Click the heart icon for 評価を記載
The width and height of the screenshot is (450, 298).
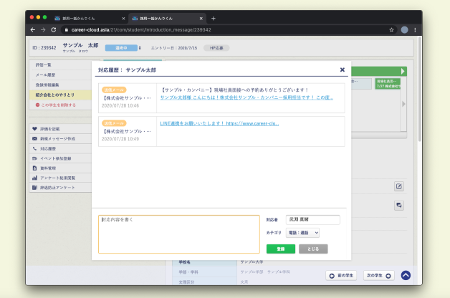[34, 129]
